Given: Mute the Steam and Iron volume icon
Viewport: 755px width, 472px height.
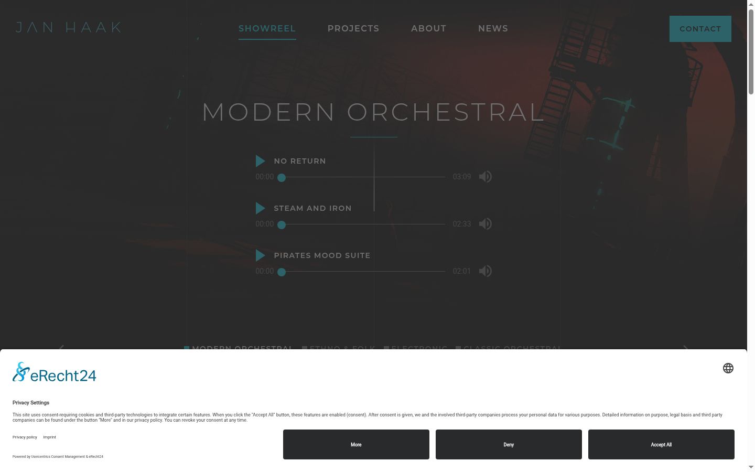Looking at the screenshot, I should tap(486, 224).
